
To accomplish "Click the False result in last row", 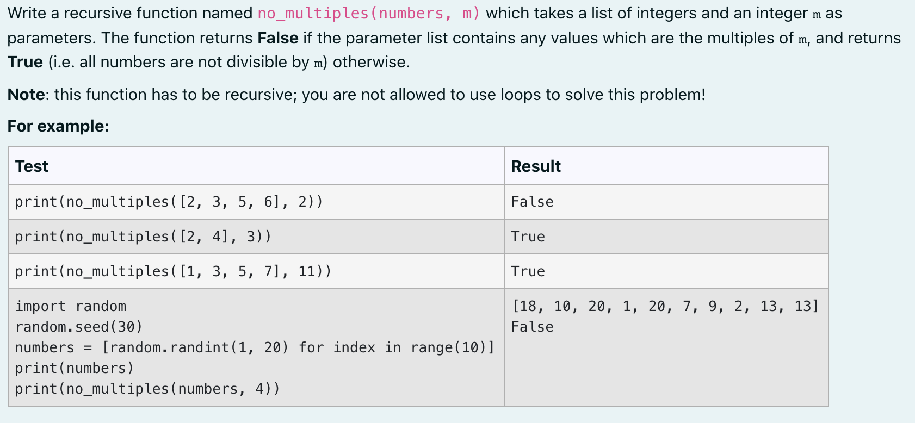I will pos(532,327).
